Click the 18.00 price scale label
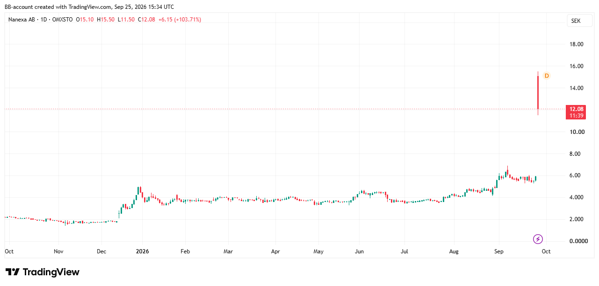Screen dimensions: 599x286 point(577,44)
